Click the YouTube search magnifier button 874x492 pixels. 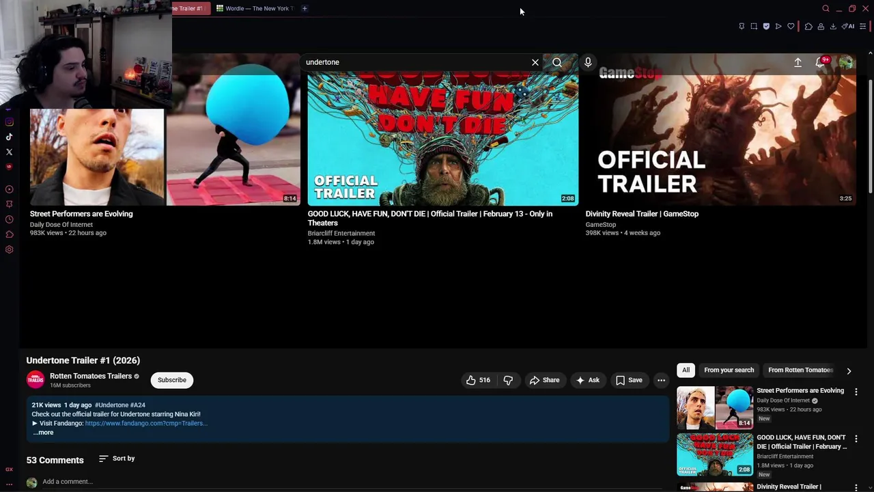point(557,62)
